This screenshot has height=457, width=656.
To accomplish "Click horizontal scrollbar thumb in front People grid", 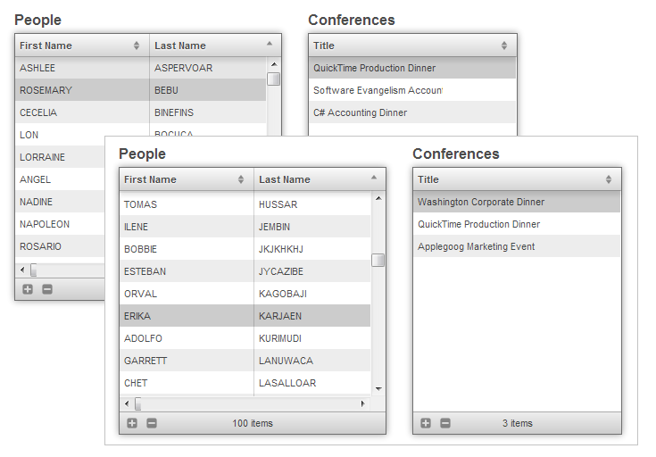I will coord(138,404).
